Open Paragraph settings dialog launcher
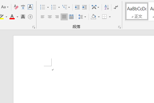The image size is (154, 103). 119,27
